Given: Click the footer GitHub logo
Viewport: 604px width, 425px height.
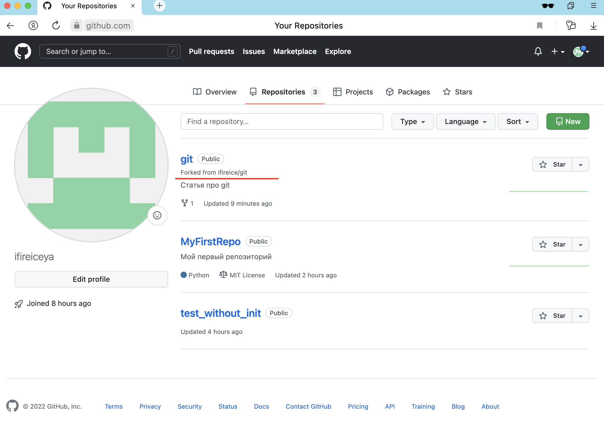Looking at the screenshot, I should tap(12, 406).
